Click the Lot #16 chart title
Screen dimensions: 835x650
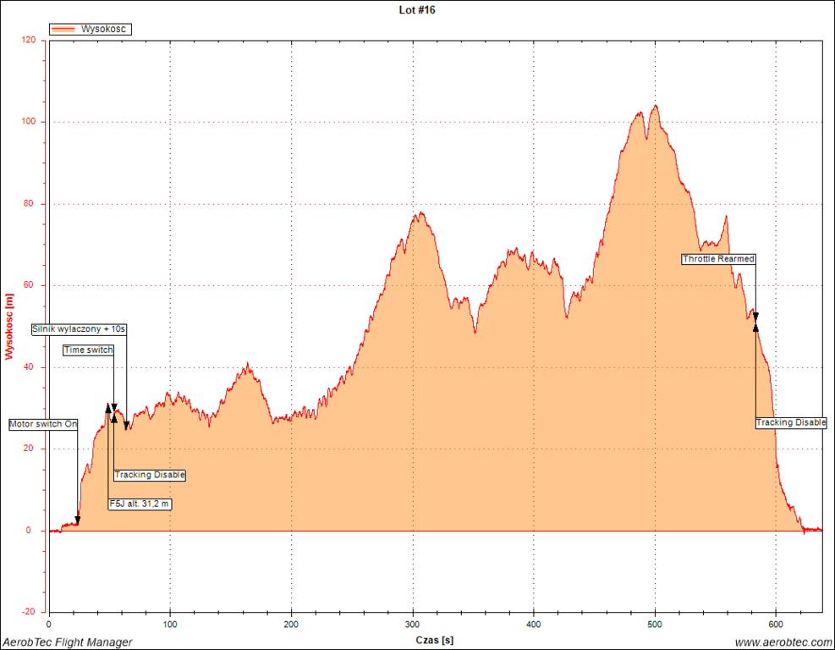click(x=417, y=10)
